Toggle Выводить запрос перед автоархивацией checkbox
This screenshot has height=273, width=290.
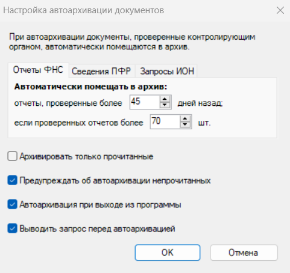13,229
